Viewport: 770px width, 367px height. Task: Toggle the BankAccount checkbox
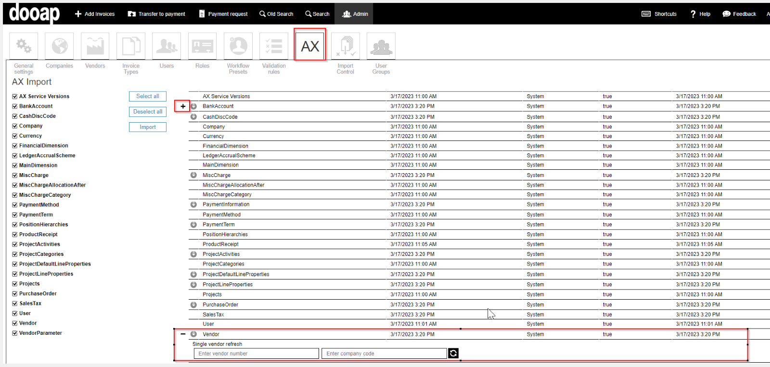pos(15,106)
